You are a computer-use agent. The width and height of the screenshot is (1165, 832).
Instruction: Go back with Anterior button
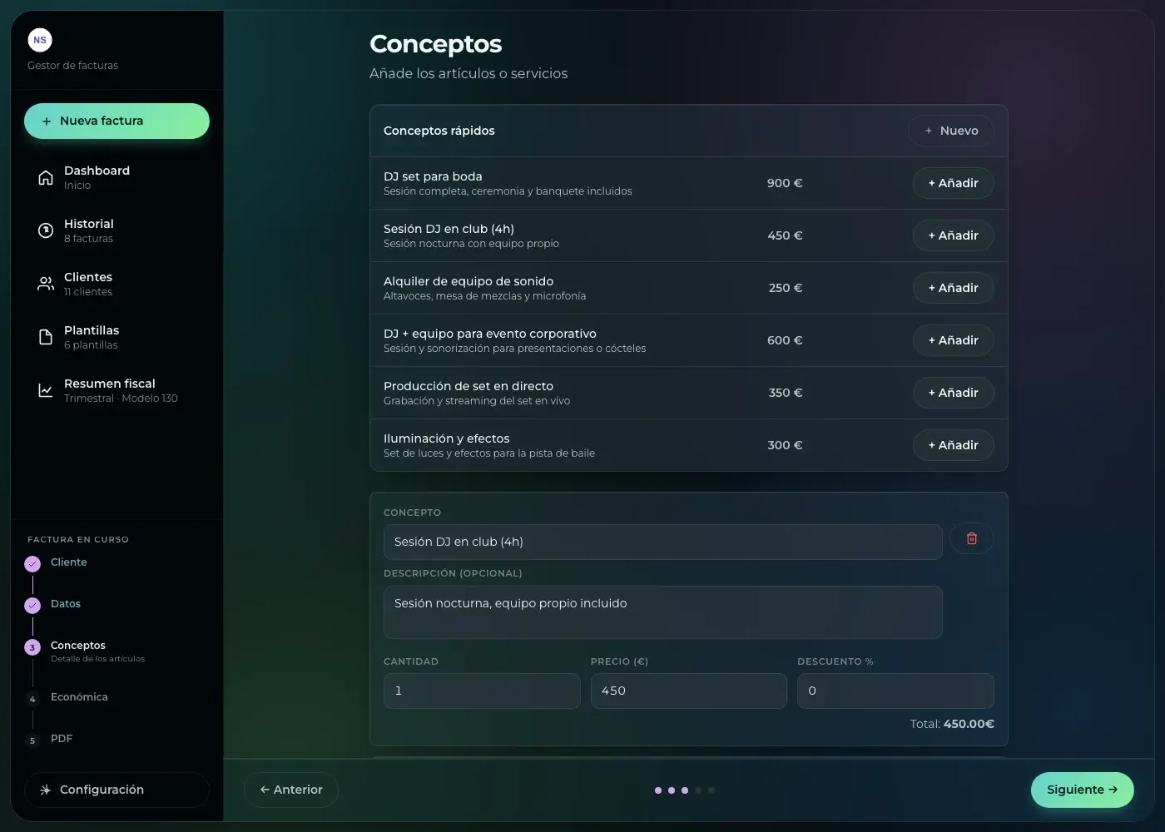pyautogui.click(x=291, y=790)
